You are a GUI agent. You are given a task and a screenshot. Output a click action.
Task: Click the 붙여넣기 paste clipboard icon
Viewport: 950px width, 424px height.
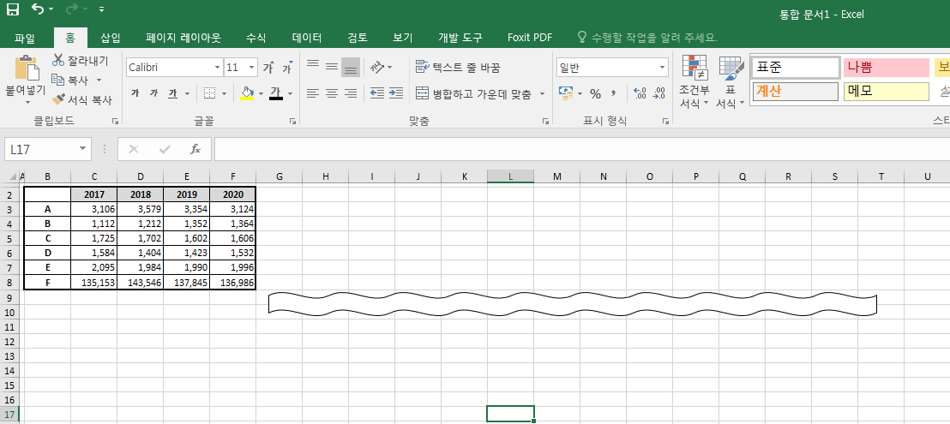26,68
